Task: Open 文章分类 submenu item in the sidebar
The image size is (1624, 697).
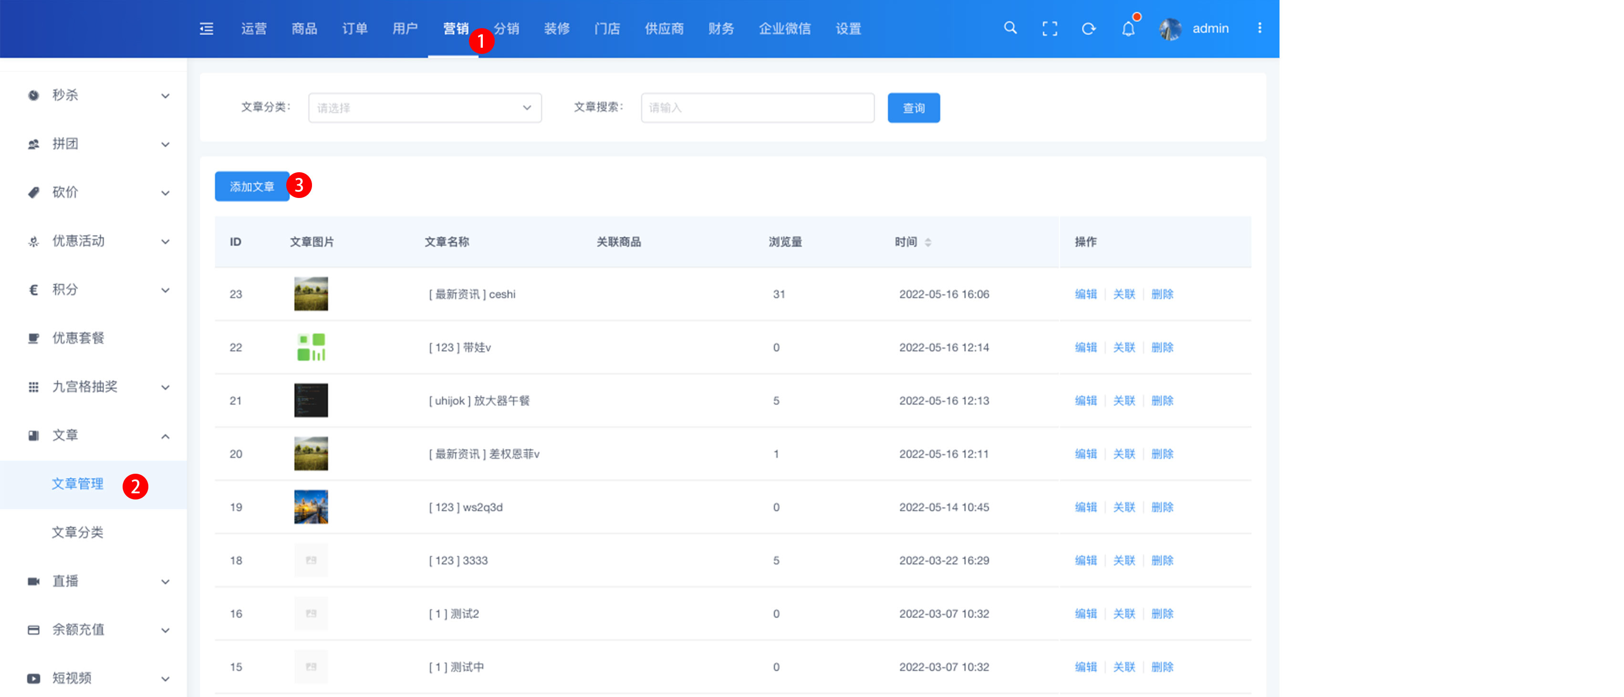Action: 78,532
